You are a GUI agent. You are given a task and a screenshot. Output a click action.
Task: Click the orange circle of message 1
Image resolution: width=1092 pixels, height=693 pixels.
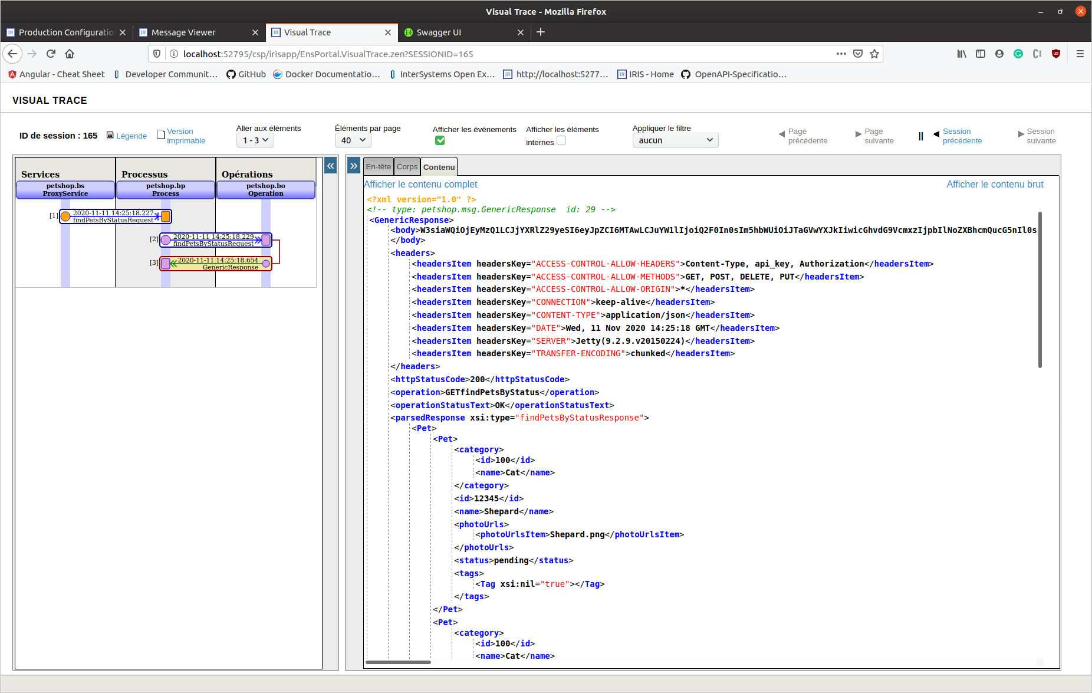(65, 216)
